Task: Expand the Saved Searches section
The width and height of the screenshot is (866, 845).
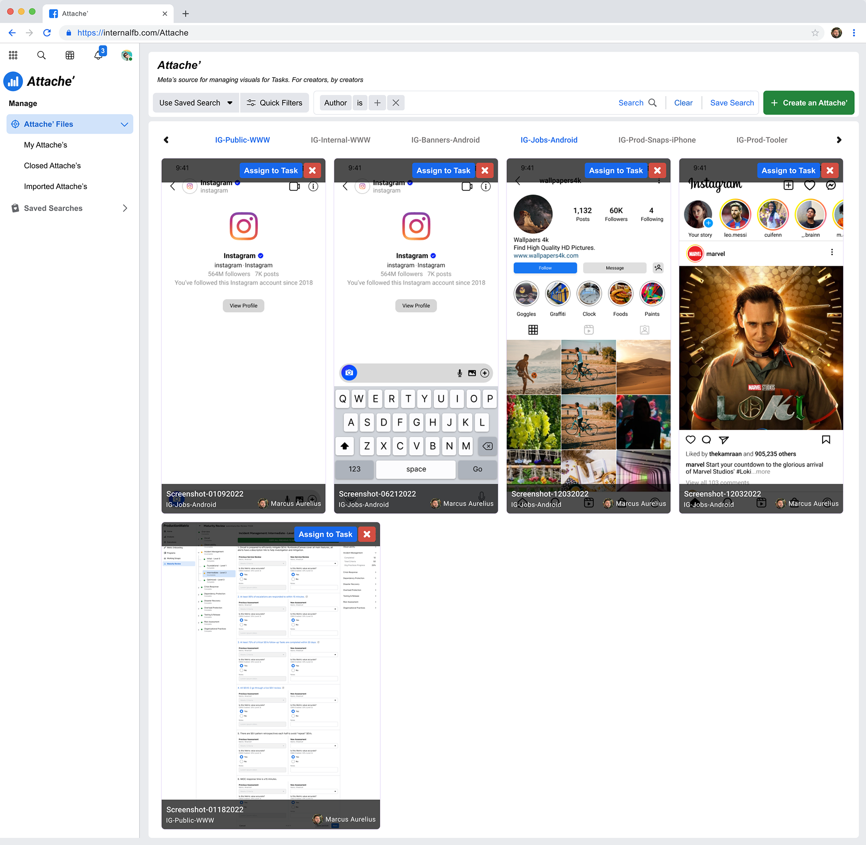Action: [125, 208]
